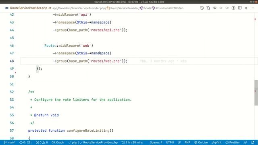This screenshot has width=258, height=145.
Task: Click the commit node toggle icon in toolbar
Action: point(214,8)
